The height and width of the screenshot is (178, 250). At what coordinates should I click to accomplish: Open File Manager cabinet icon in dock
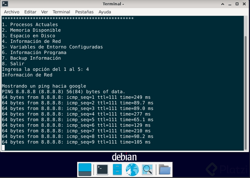(117, 170)
